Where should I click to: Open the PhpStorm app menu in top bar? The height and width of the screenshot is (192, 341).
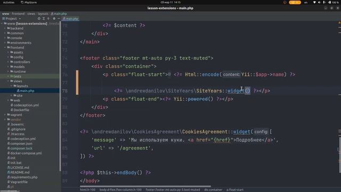point(29,2)
